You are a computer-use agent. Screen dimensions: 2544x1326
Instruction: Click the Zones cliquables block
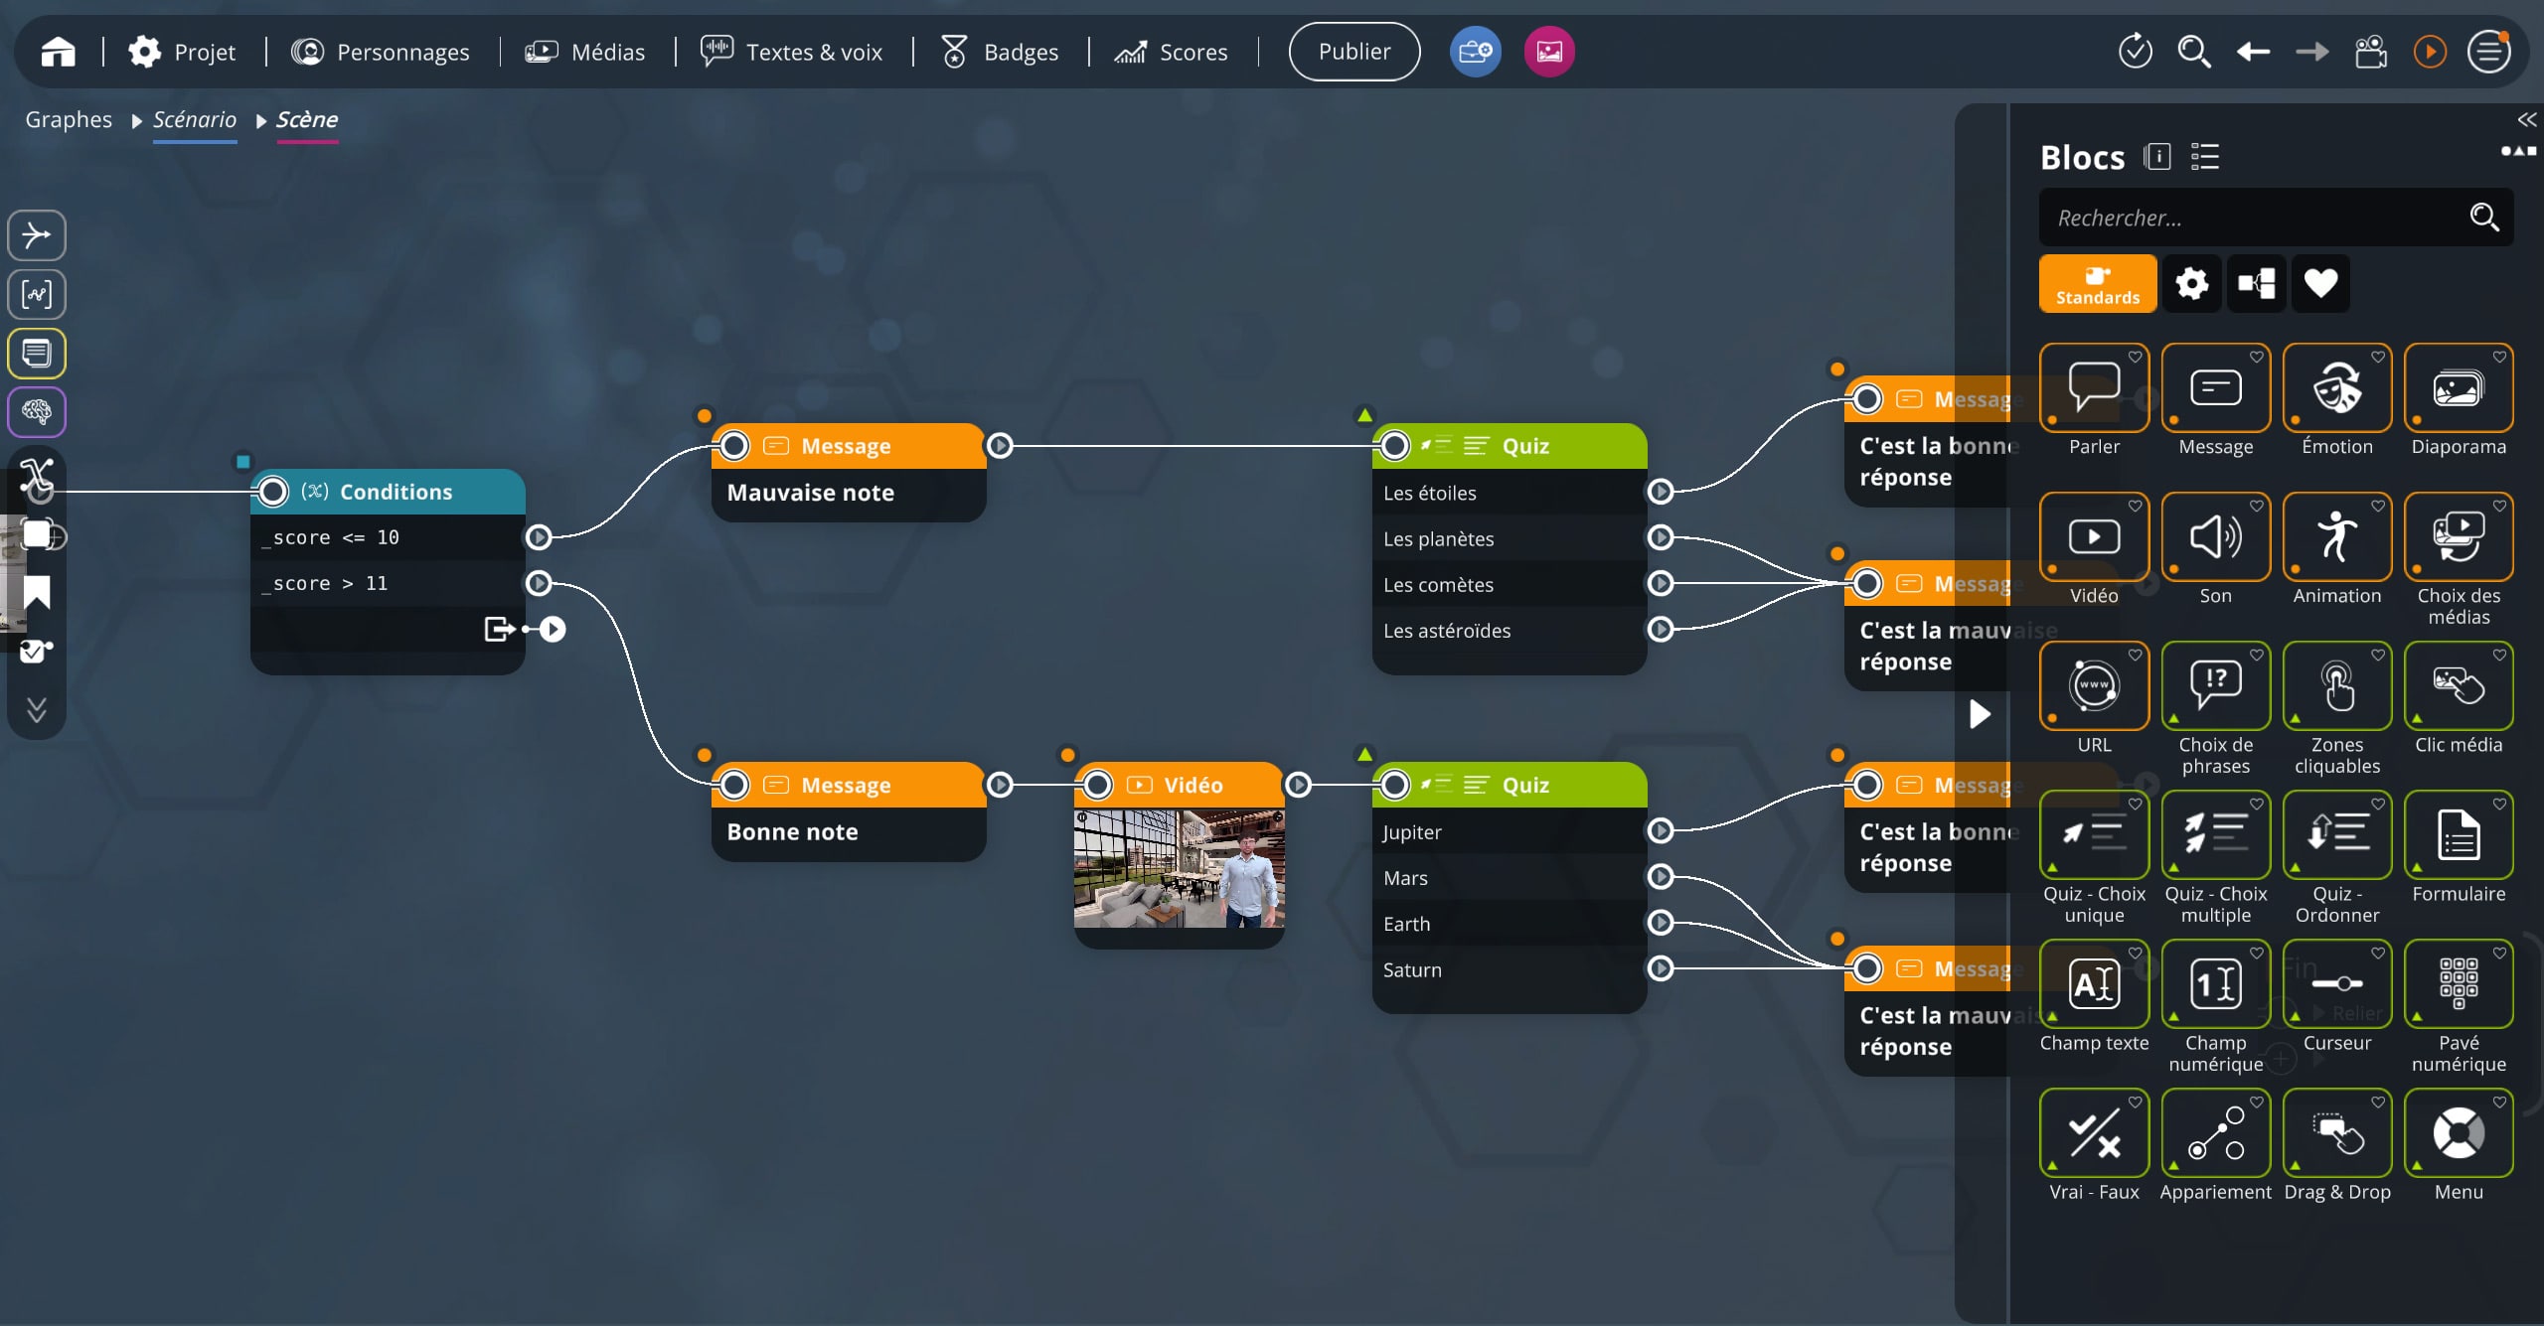tap(2336, 686)
